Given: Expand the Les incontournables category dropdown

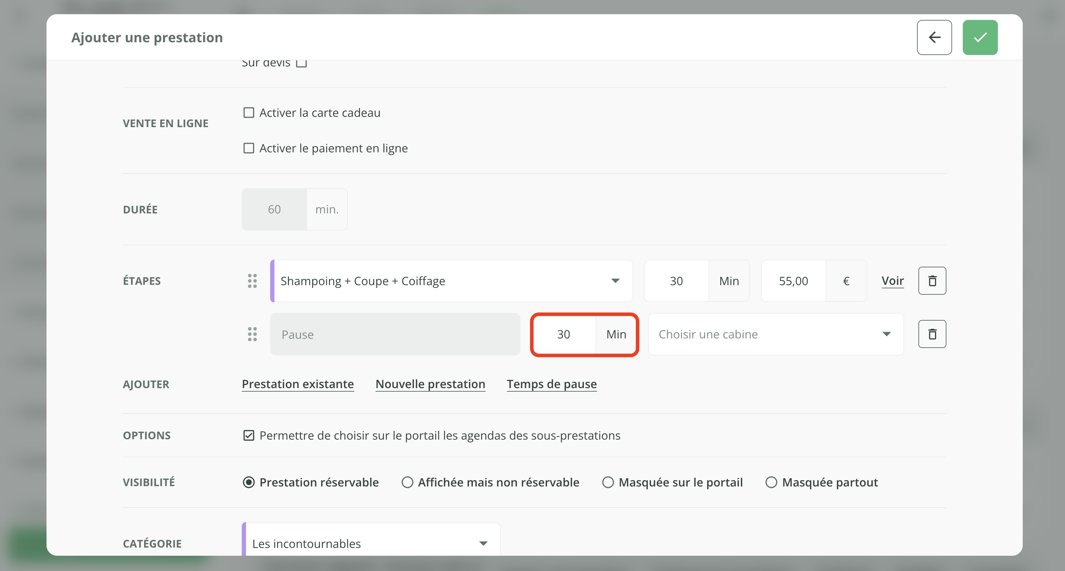Looking at the screenshot, I should [371, 543].
